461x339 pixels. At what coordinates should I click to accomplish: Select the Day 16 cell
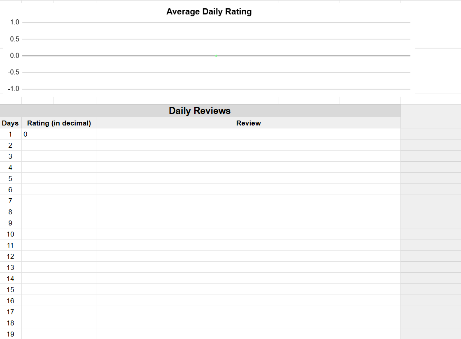tap(11, 300)
